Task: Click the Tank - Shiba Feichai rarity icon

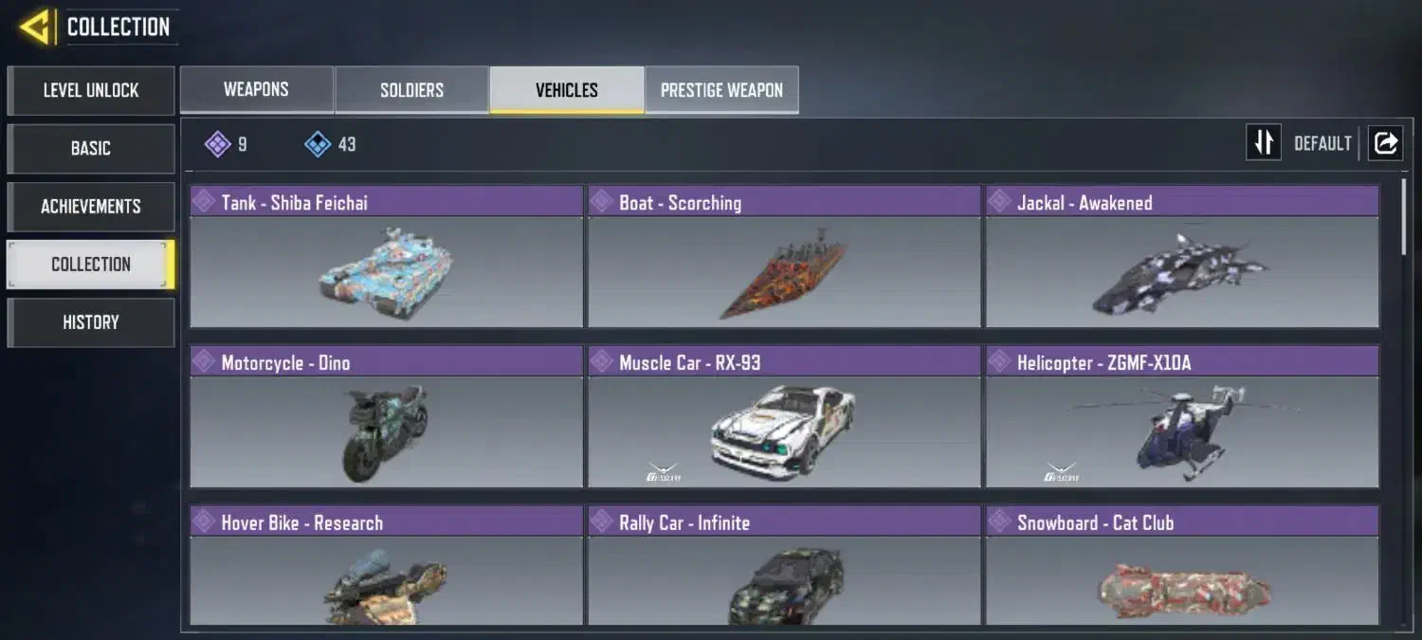Action: (205, 201)
